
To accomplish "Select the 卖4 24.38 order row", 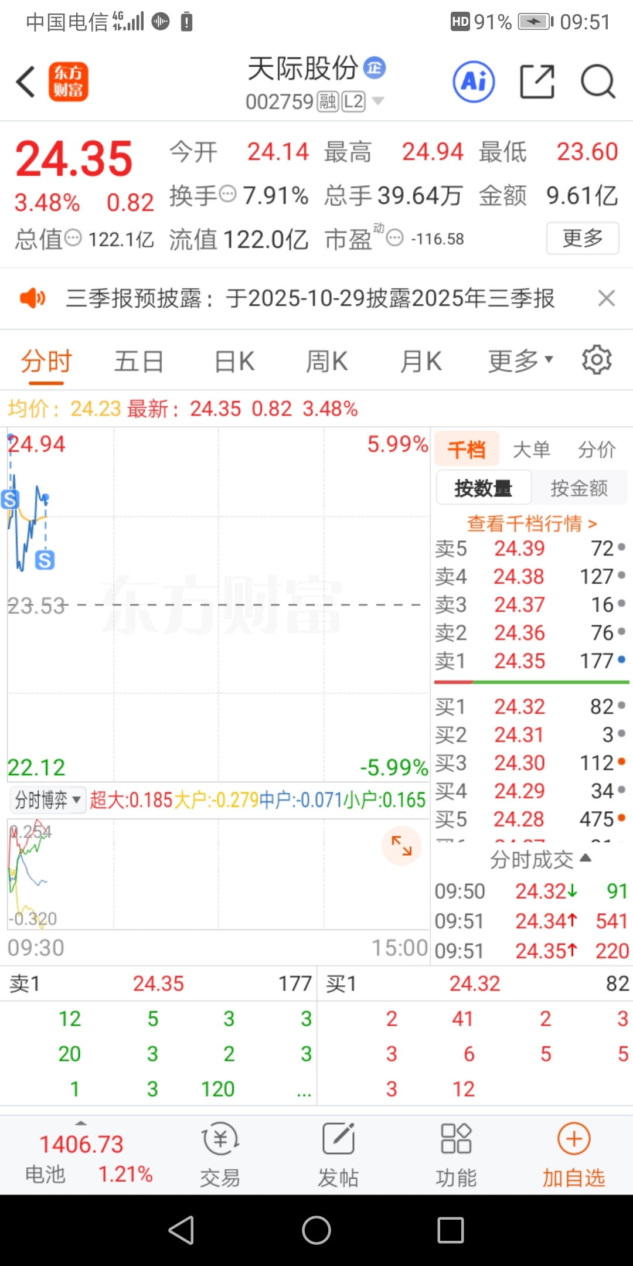I will 531,577.
